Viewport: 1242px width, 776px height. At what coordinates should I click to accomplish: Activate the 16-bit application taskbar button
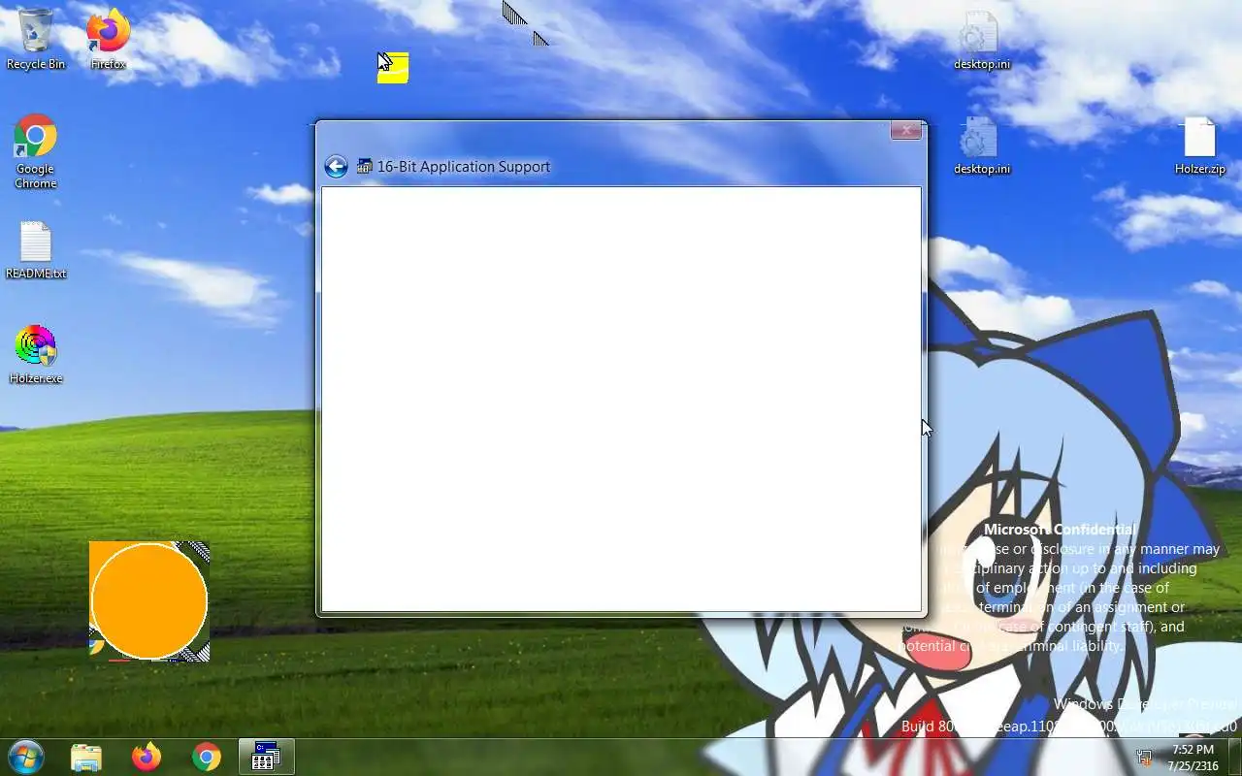[x=266, y=757]
